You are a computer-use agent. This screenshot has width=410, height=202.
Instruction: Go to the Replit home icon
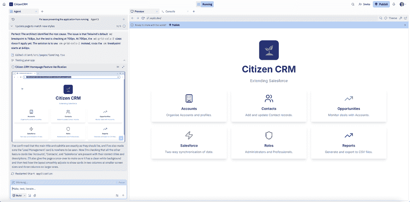pyautogui.click(x=4, y=4)
